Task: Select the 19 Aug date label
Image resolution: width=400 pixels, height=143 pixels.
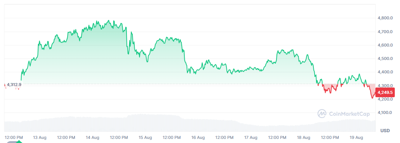Action: point(356,138)
